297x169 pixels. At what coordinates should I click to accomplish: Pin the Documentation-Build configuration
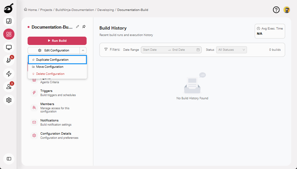click(84, 27)
